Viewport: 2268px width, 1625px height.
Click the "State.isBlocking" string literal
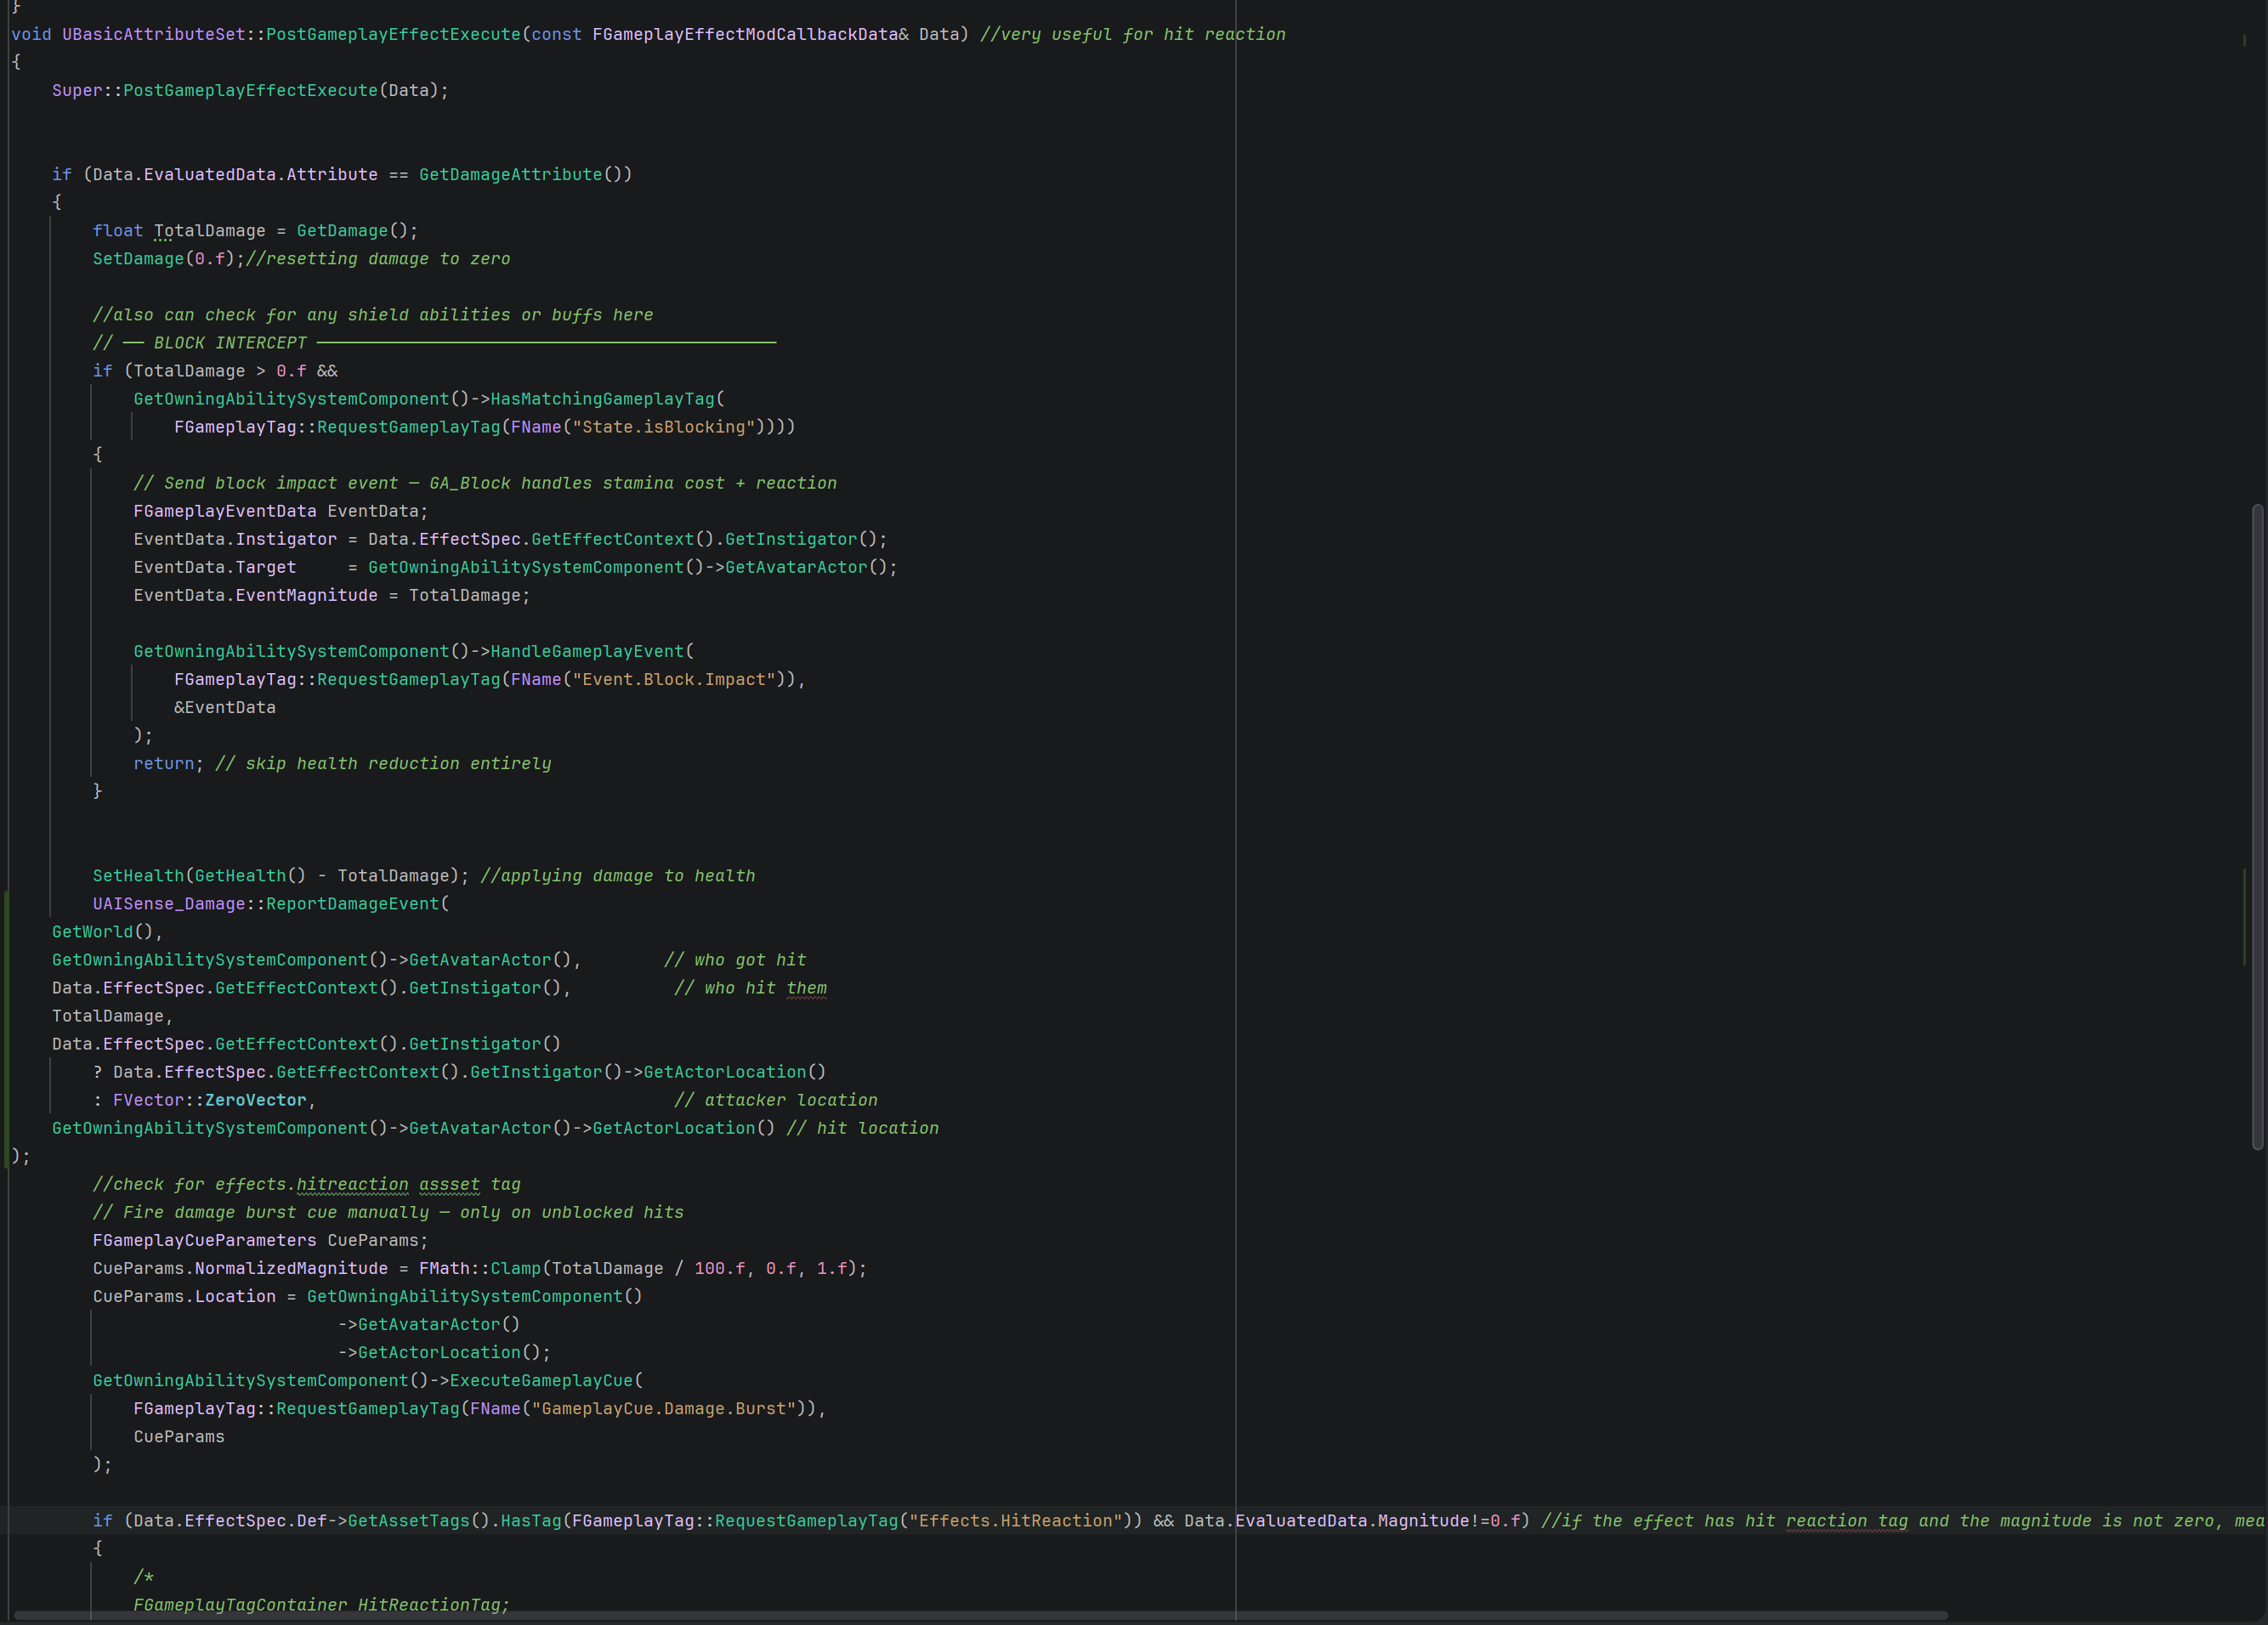[663, 426]
